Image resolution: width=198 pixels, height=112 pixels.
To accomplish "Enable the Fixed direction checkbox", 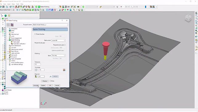I will coord(35,34).
